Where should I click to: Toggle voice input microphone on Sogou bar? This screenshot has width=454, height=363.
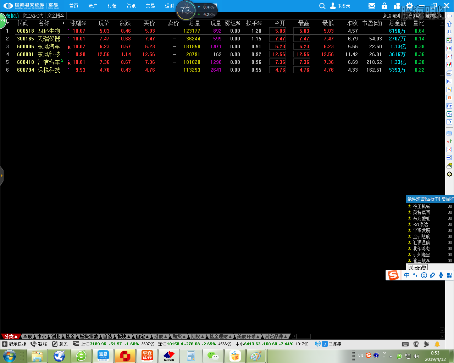click(441, 275)
